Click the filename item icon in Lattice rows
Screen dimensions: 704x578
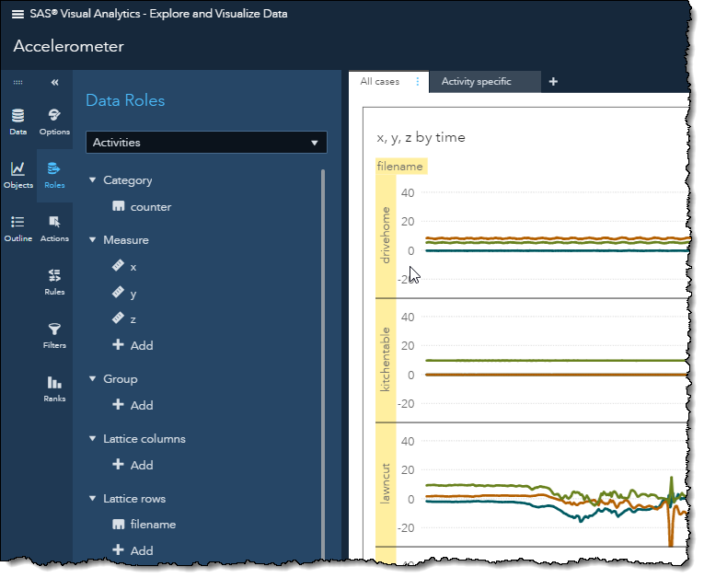(x=118, y=524)
